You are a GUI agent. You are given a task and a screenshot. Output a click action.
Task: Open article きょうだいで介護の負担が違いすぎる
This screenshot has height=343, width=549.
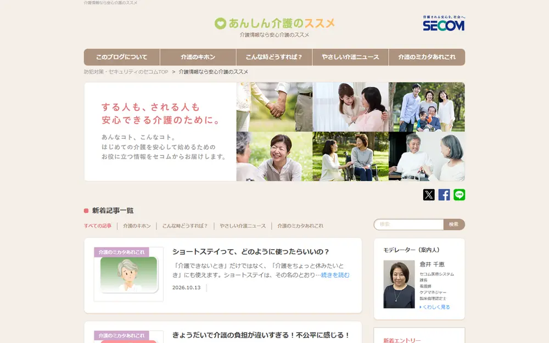[261, 335]
